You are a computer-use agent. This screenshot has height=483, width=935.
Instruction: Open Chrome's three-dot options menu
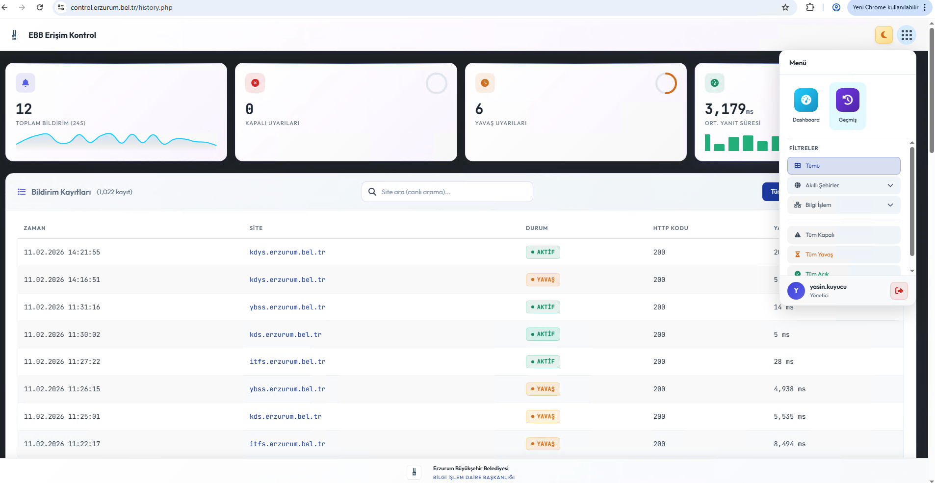(x=924, y=7)
